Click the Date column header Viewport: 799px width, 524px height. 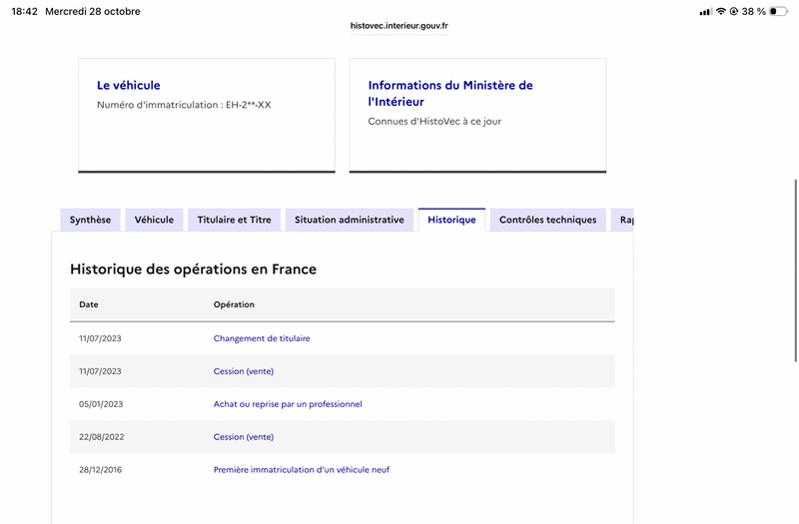(x=89, y=304)
